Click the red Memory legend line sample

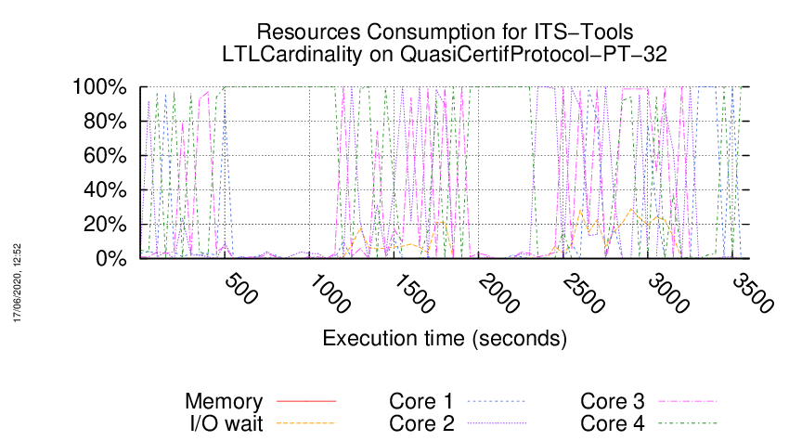tap(306, 401)
